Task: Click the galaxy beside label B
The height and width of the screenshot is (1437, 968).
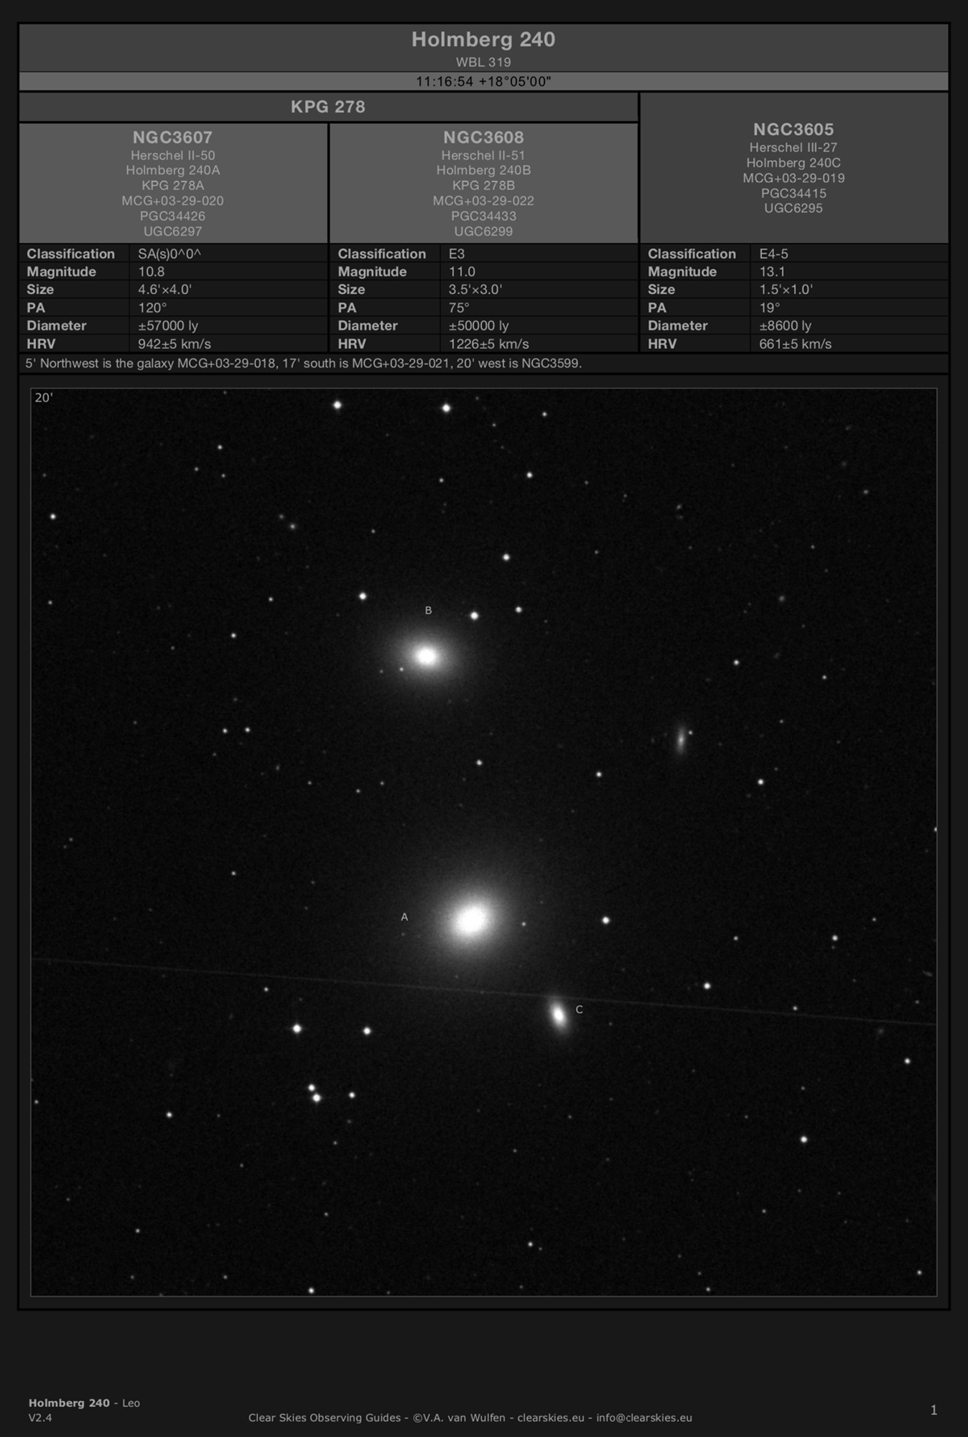Action: pos(427,656)
